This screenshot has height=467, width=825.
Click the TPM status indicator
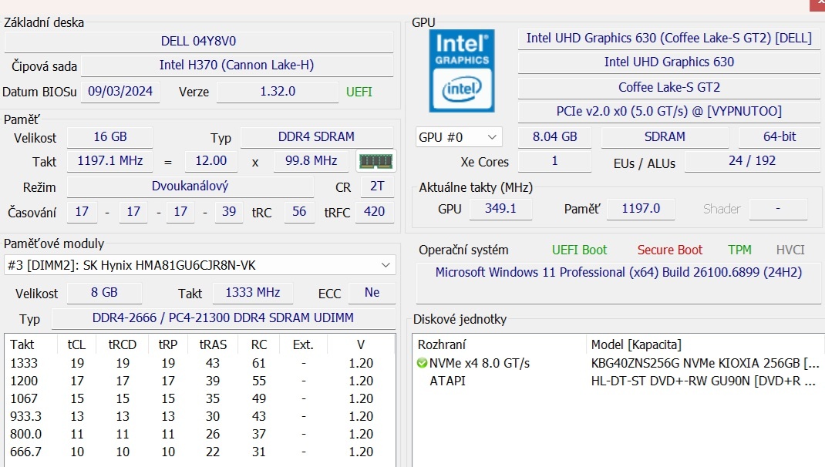tap(739, 250)
